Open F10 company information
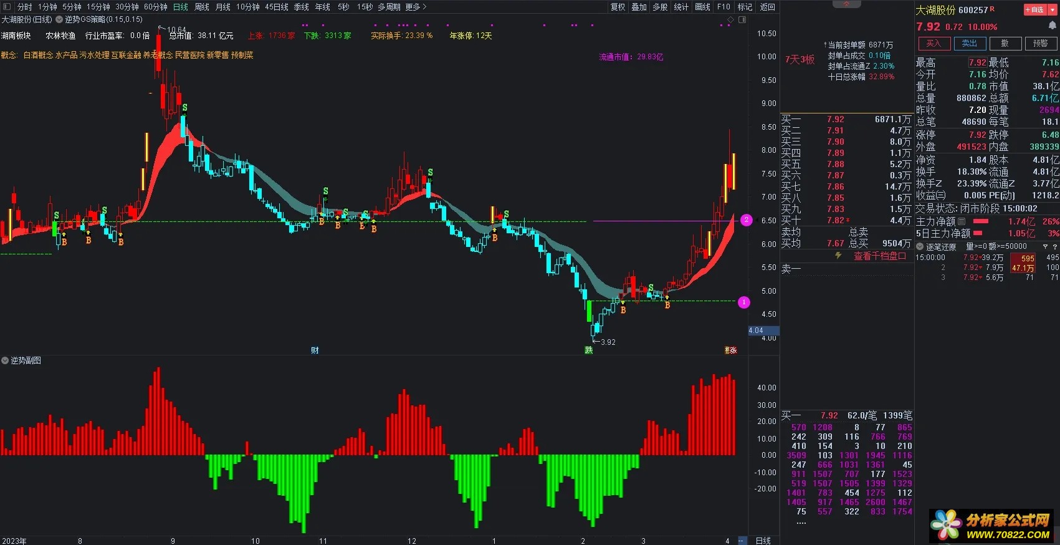1060x545 pixels. (723, 7)
